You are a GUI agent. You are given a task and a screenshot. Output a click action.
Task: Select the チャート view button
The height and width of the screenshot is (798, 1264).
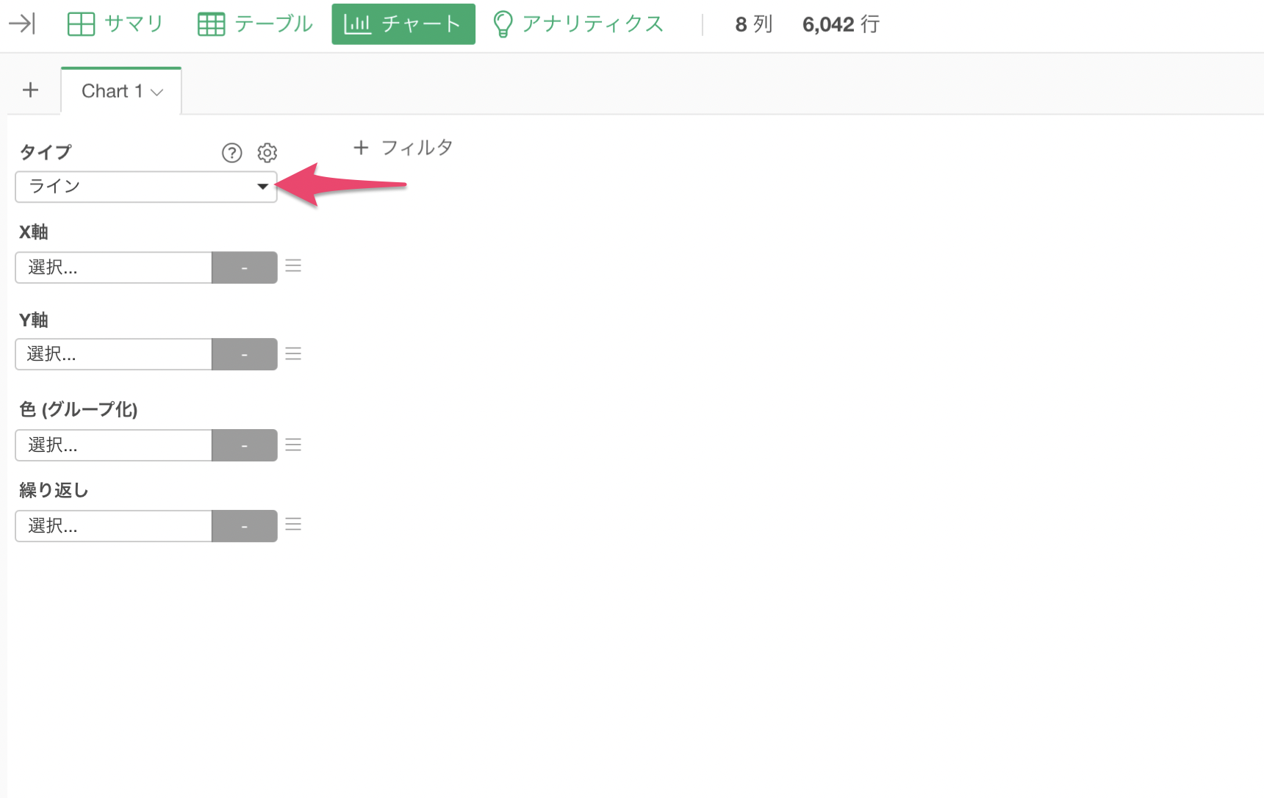click(x=403, y=24)
